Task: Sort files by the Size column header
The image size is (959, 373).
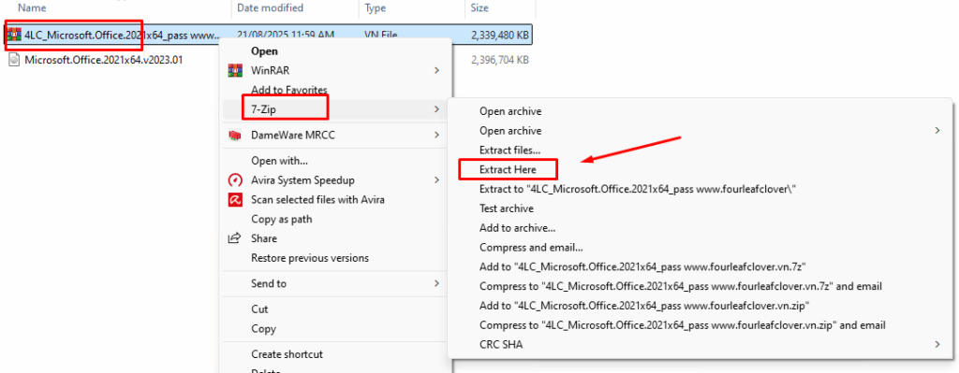Action: pos(479,8)
